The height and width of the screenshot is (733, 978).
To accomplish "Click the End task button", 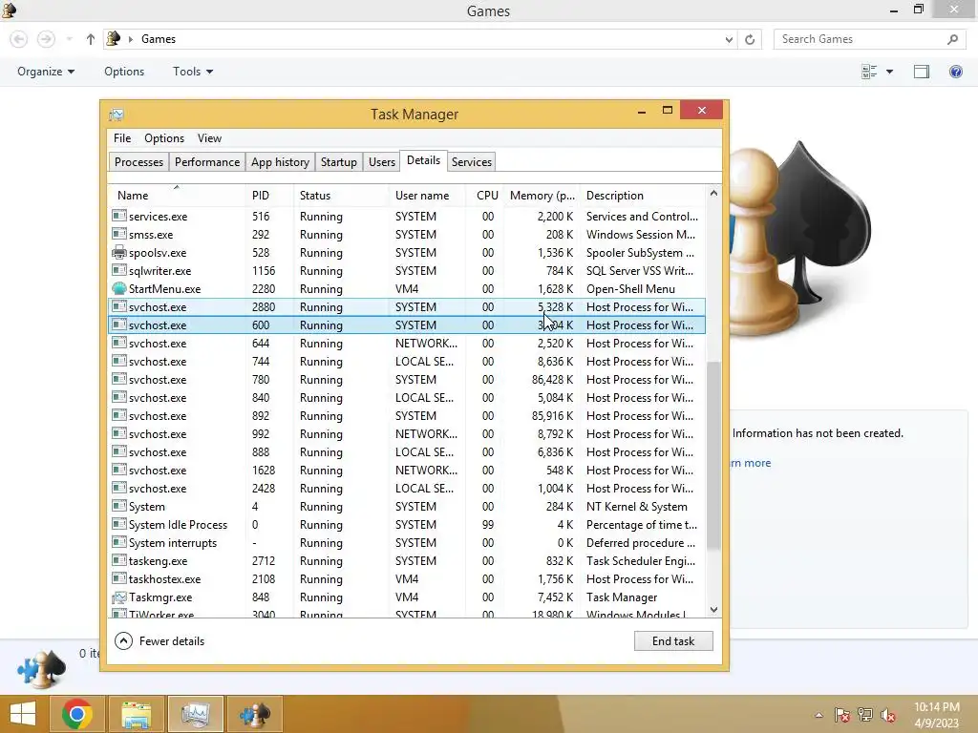I will [x=673, y=640].
